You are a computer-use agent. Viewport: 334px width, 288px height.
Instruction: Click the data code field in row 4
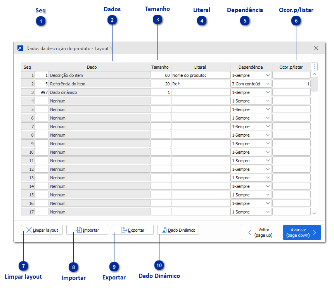tap(42, 101)
